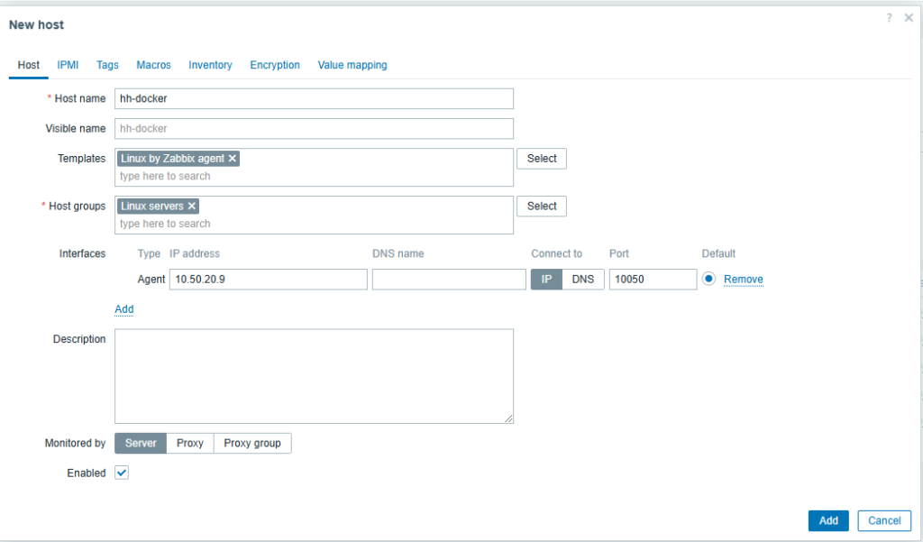The image size is (923, 542).
Task: Switch to the Macros tab
Action: pyautogui.click(x=153, y=65)
